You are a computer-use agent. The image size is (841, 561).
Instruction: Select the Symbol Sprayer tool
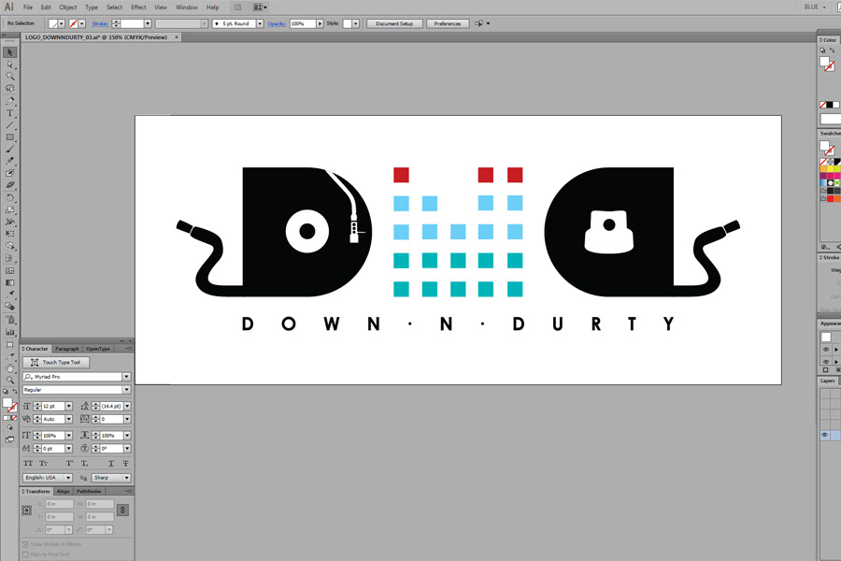click(x=9, y=320)
